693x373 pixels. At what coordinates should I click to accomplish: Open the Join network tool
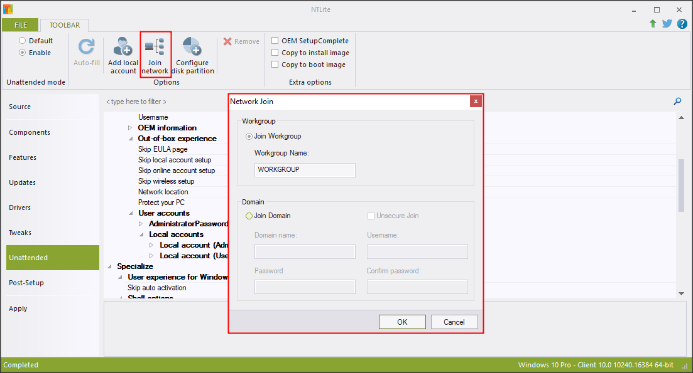(x=155, y=47)
